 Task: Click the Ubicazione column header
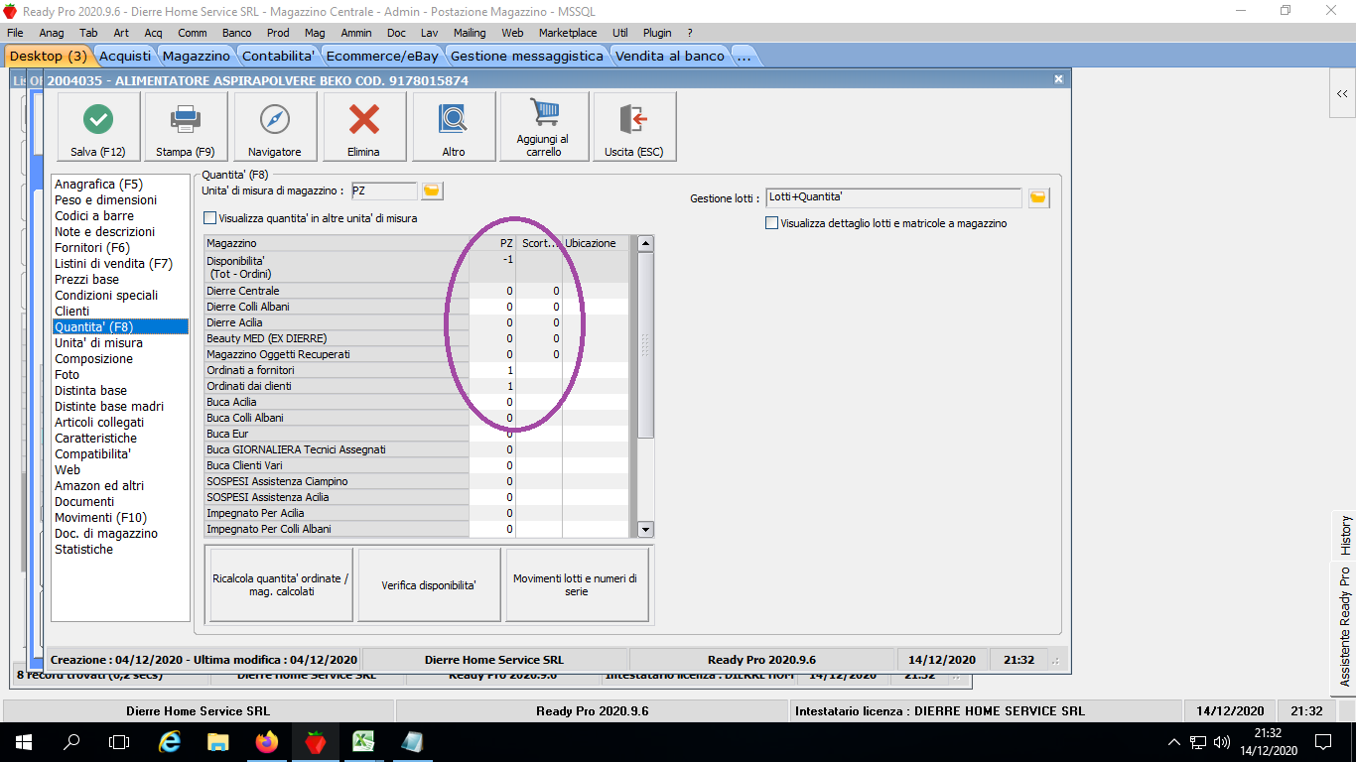[595, 243]
